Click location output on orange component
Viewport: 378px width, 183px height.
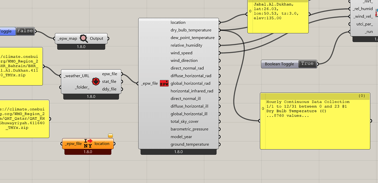(102, 144)
